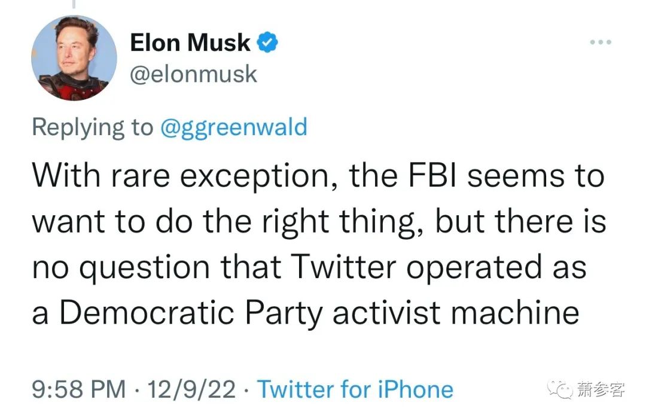
Task: Click the words 'activist machine'
Action: click(456, 312)
